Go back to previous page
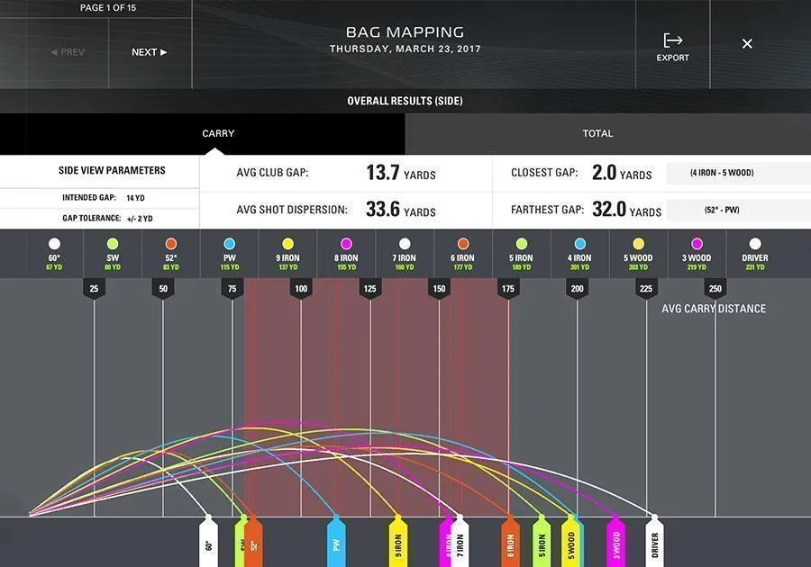The width and height of the screenshot is (811, 567). [x=67, y=52]
